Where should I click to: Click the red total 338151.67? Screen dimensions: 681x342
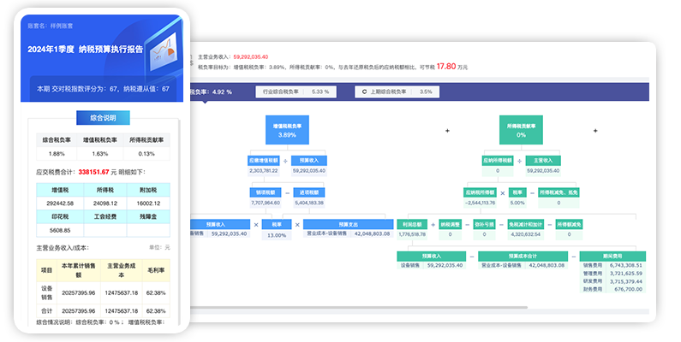(94, 172)
